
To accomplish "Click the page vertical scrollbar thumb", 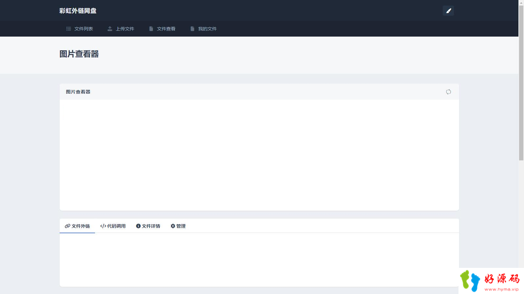I will pos(521,83).
